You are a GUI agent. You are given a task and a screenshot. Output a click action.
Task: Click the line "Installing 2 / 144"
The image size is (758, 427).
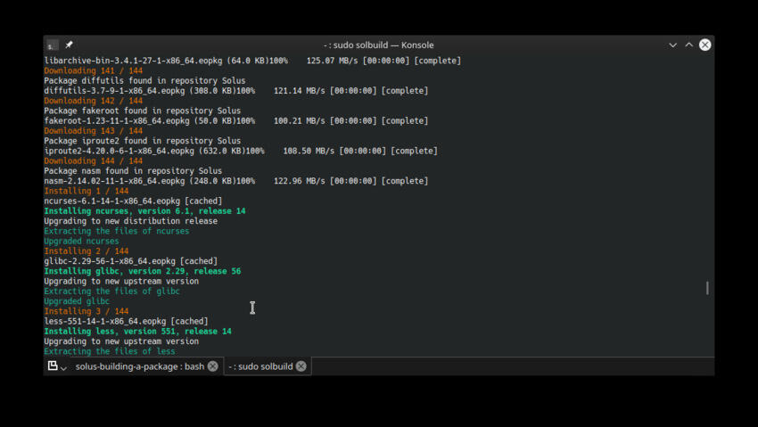pos(87,251)
